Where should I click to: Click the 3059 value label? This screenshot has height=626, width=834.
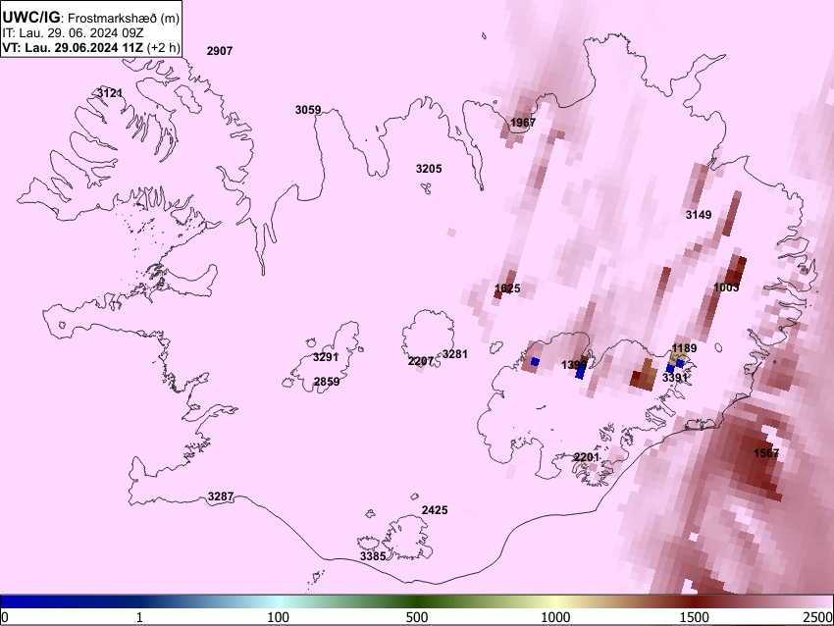308,110
